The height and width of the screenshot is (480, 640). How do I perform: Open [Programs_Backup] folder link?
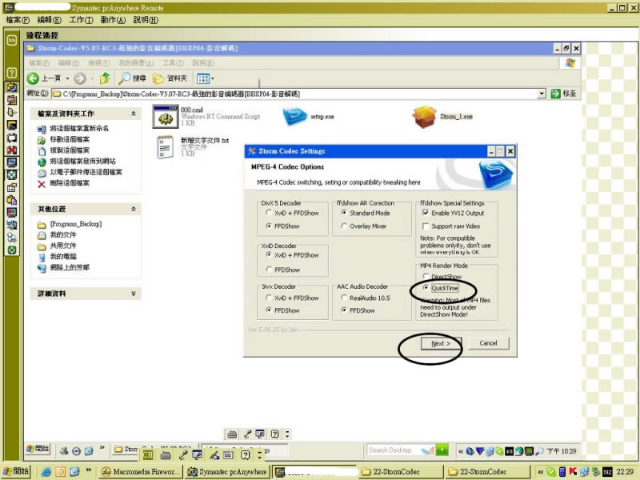click(x=75, y=224)
